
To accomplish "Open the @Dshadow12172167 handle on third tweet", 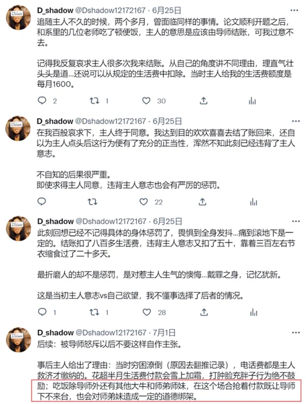I will tap(111, 222).
